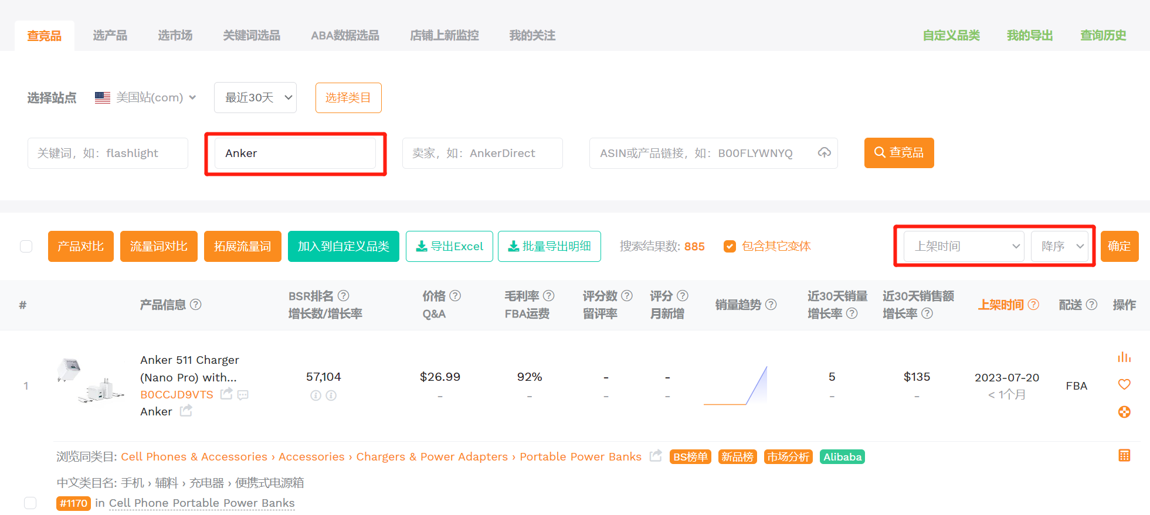Image resolution: width=1150 pixels, height=515 pixels.
Task: Click help icon beside 评分 header
Action: point(682,296)
